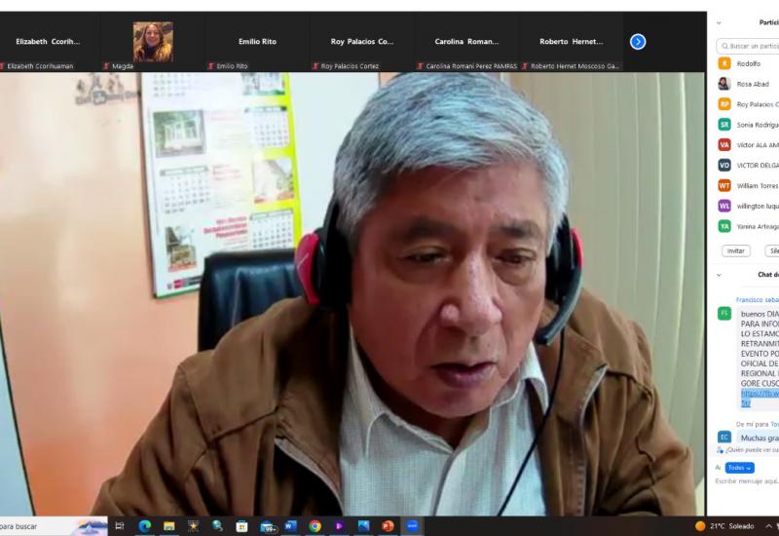Click the next participants arrow in gallery strip
The image size is (779, 536).
coord(638,41)
